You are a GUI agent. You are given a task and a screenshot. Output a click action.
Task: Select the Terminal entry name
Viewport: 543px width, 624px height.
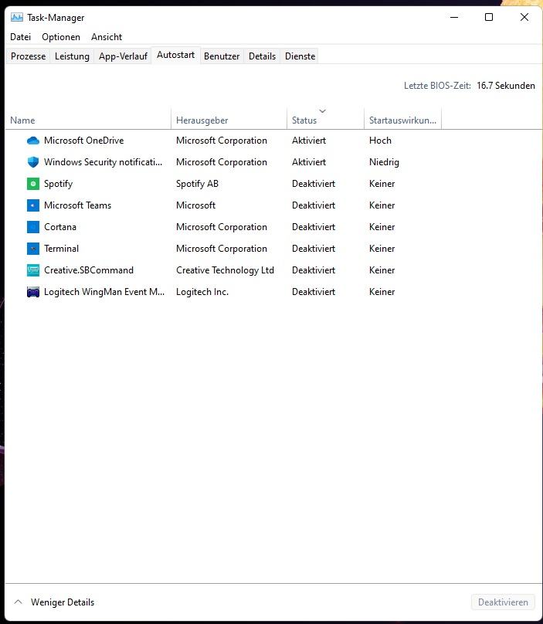tap(61, 249)
